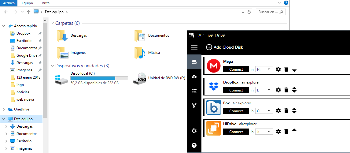Click DropBox reorder up/down arrows
Viewport: 350px width, 153px height.
(294, 90)
